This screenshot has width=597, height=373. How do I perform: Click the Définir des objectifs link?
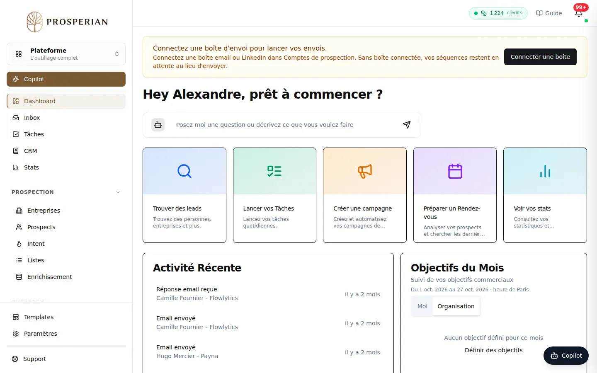point(493,350)
